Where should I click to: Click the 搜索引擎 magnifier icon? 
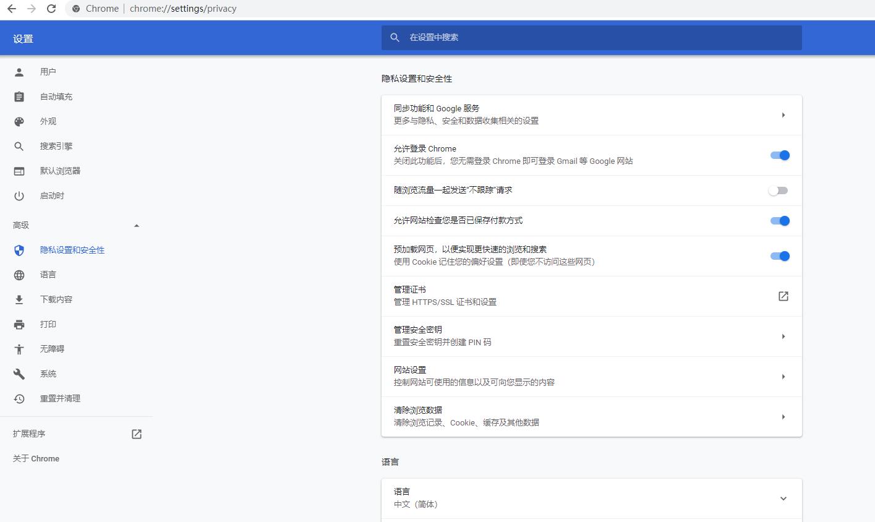coord(19,146)
